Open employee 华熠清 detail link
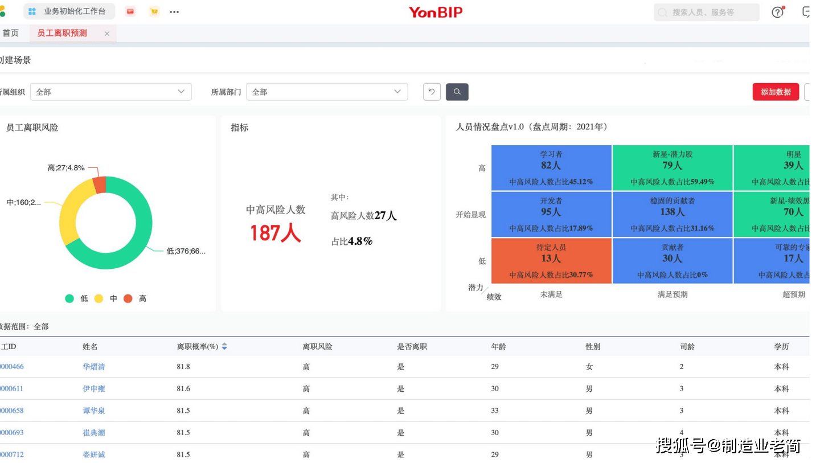This screenshot has height=463, width=820. coord(93,366)
